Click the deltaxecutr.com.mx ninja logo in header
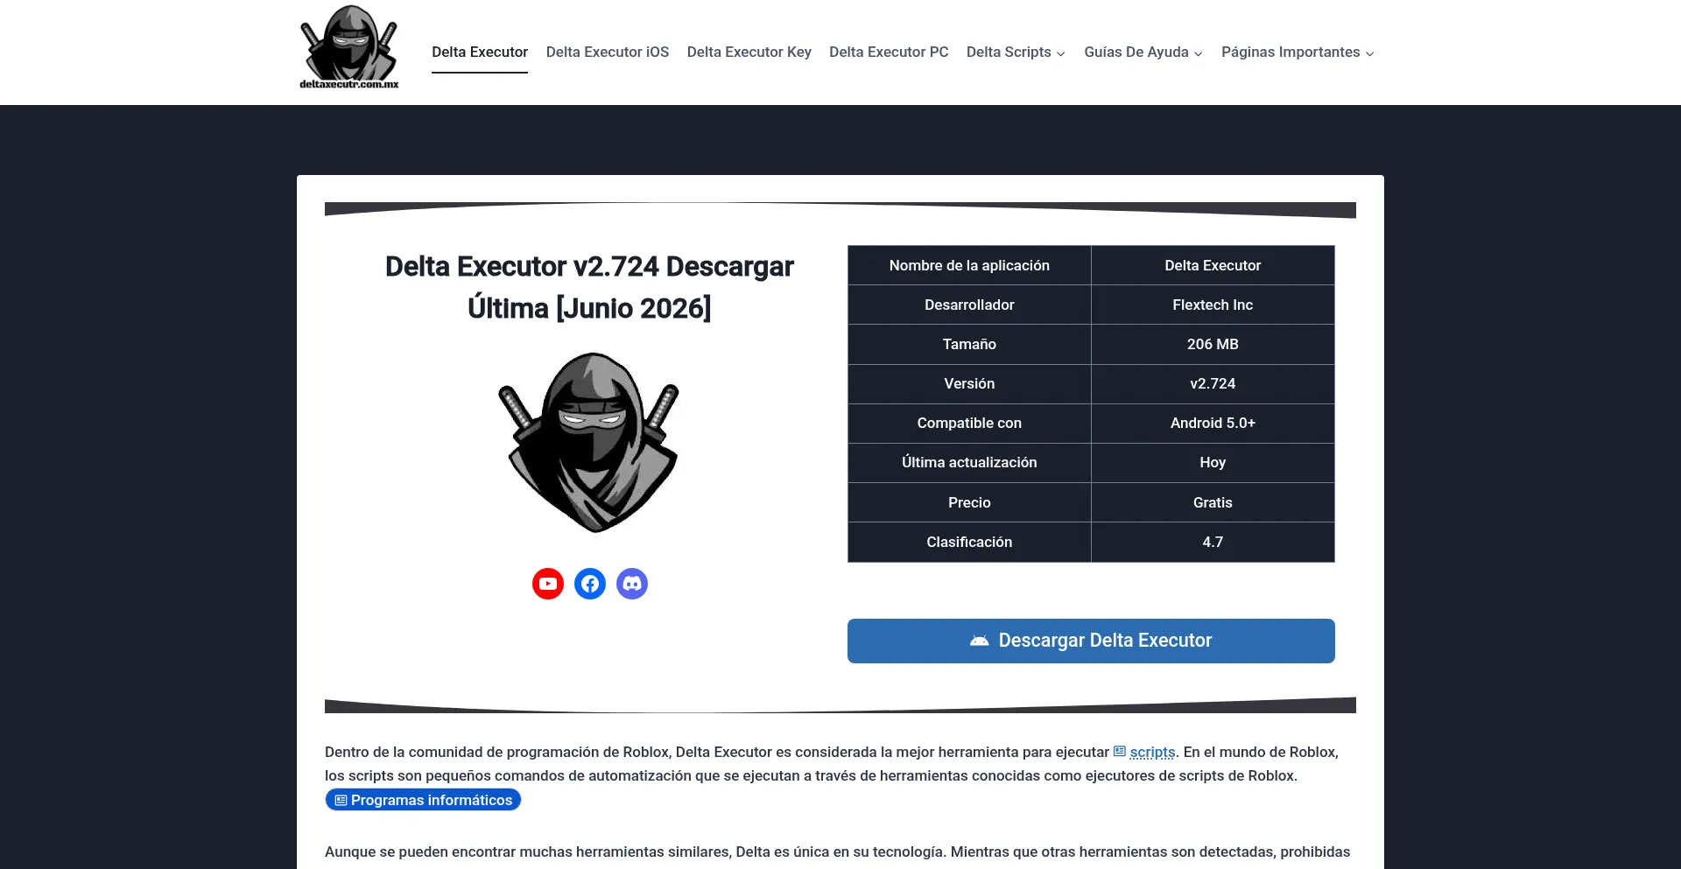1681x869 pixels. click(349, 47)
